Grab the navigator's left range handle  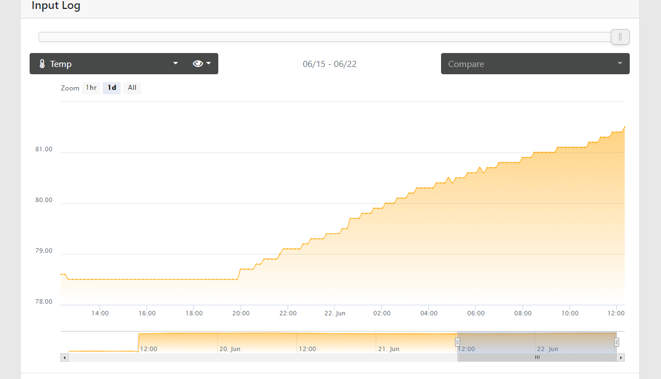[x=457, y=342]
